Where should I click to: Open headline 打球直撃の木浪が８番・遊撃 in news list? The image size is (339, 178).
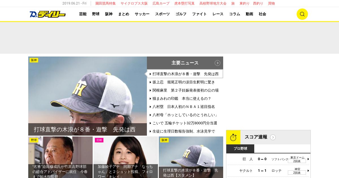click(x=185, y=74)
